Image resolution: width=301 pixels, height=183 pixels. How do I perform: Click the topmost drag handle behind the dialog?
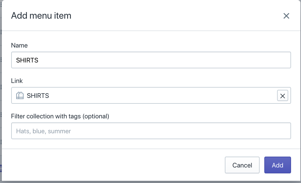click(x=1, y=4)
